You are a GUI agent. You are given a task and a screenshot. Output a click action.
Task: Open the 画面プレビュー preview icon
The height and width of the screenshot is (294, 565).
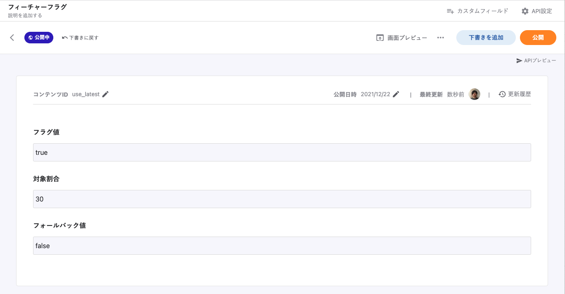pos(380,38)
